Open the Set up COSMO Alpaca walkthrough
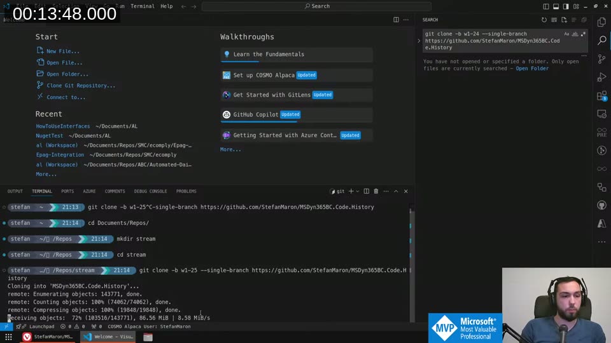 [x=296, y=75]
